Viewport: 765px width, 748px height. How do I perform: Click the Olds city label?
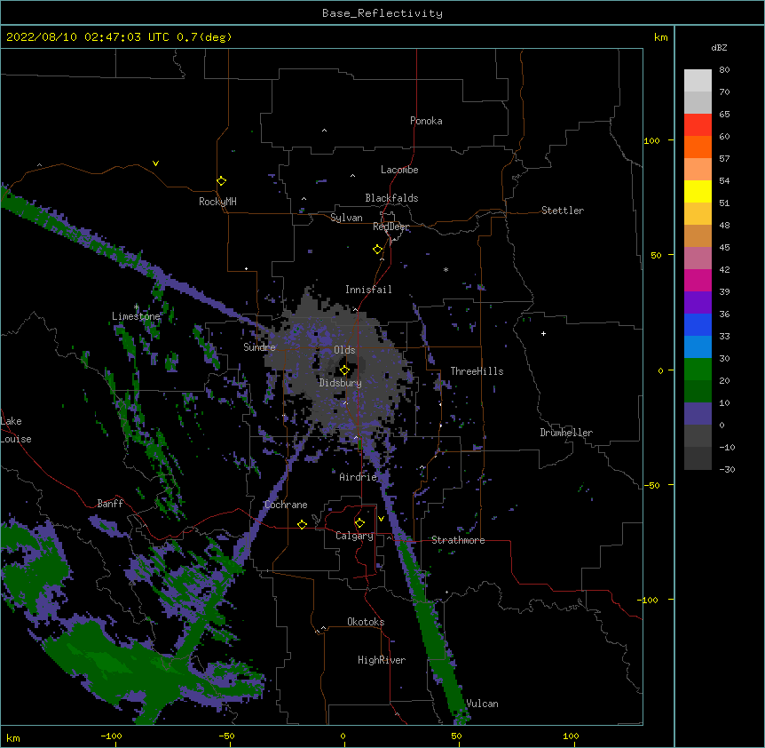pyautogui.click(x=344, y=350)
